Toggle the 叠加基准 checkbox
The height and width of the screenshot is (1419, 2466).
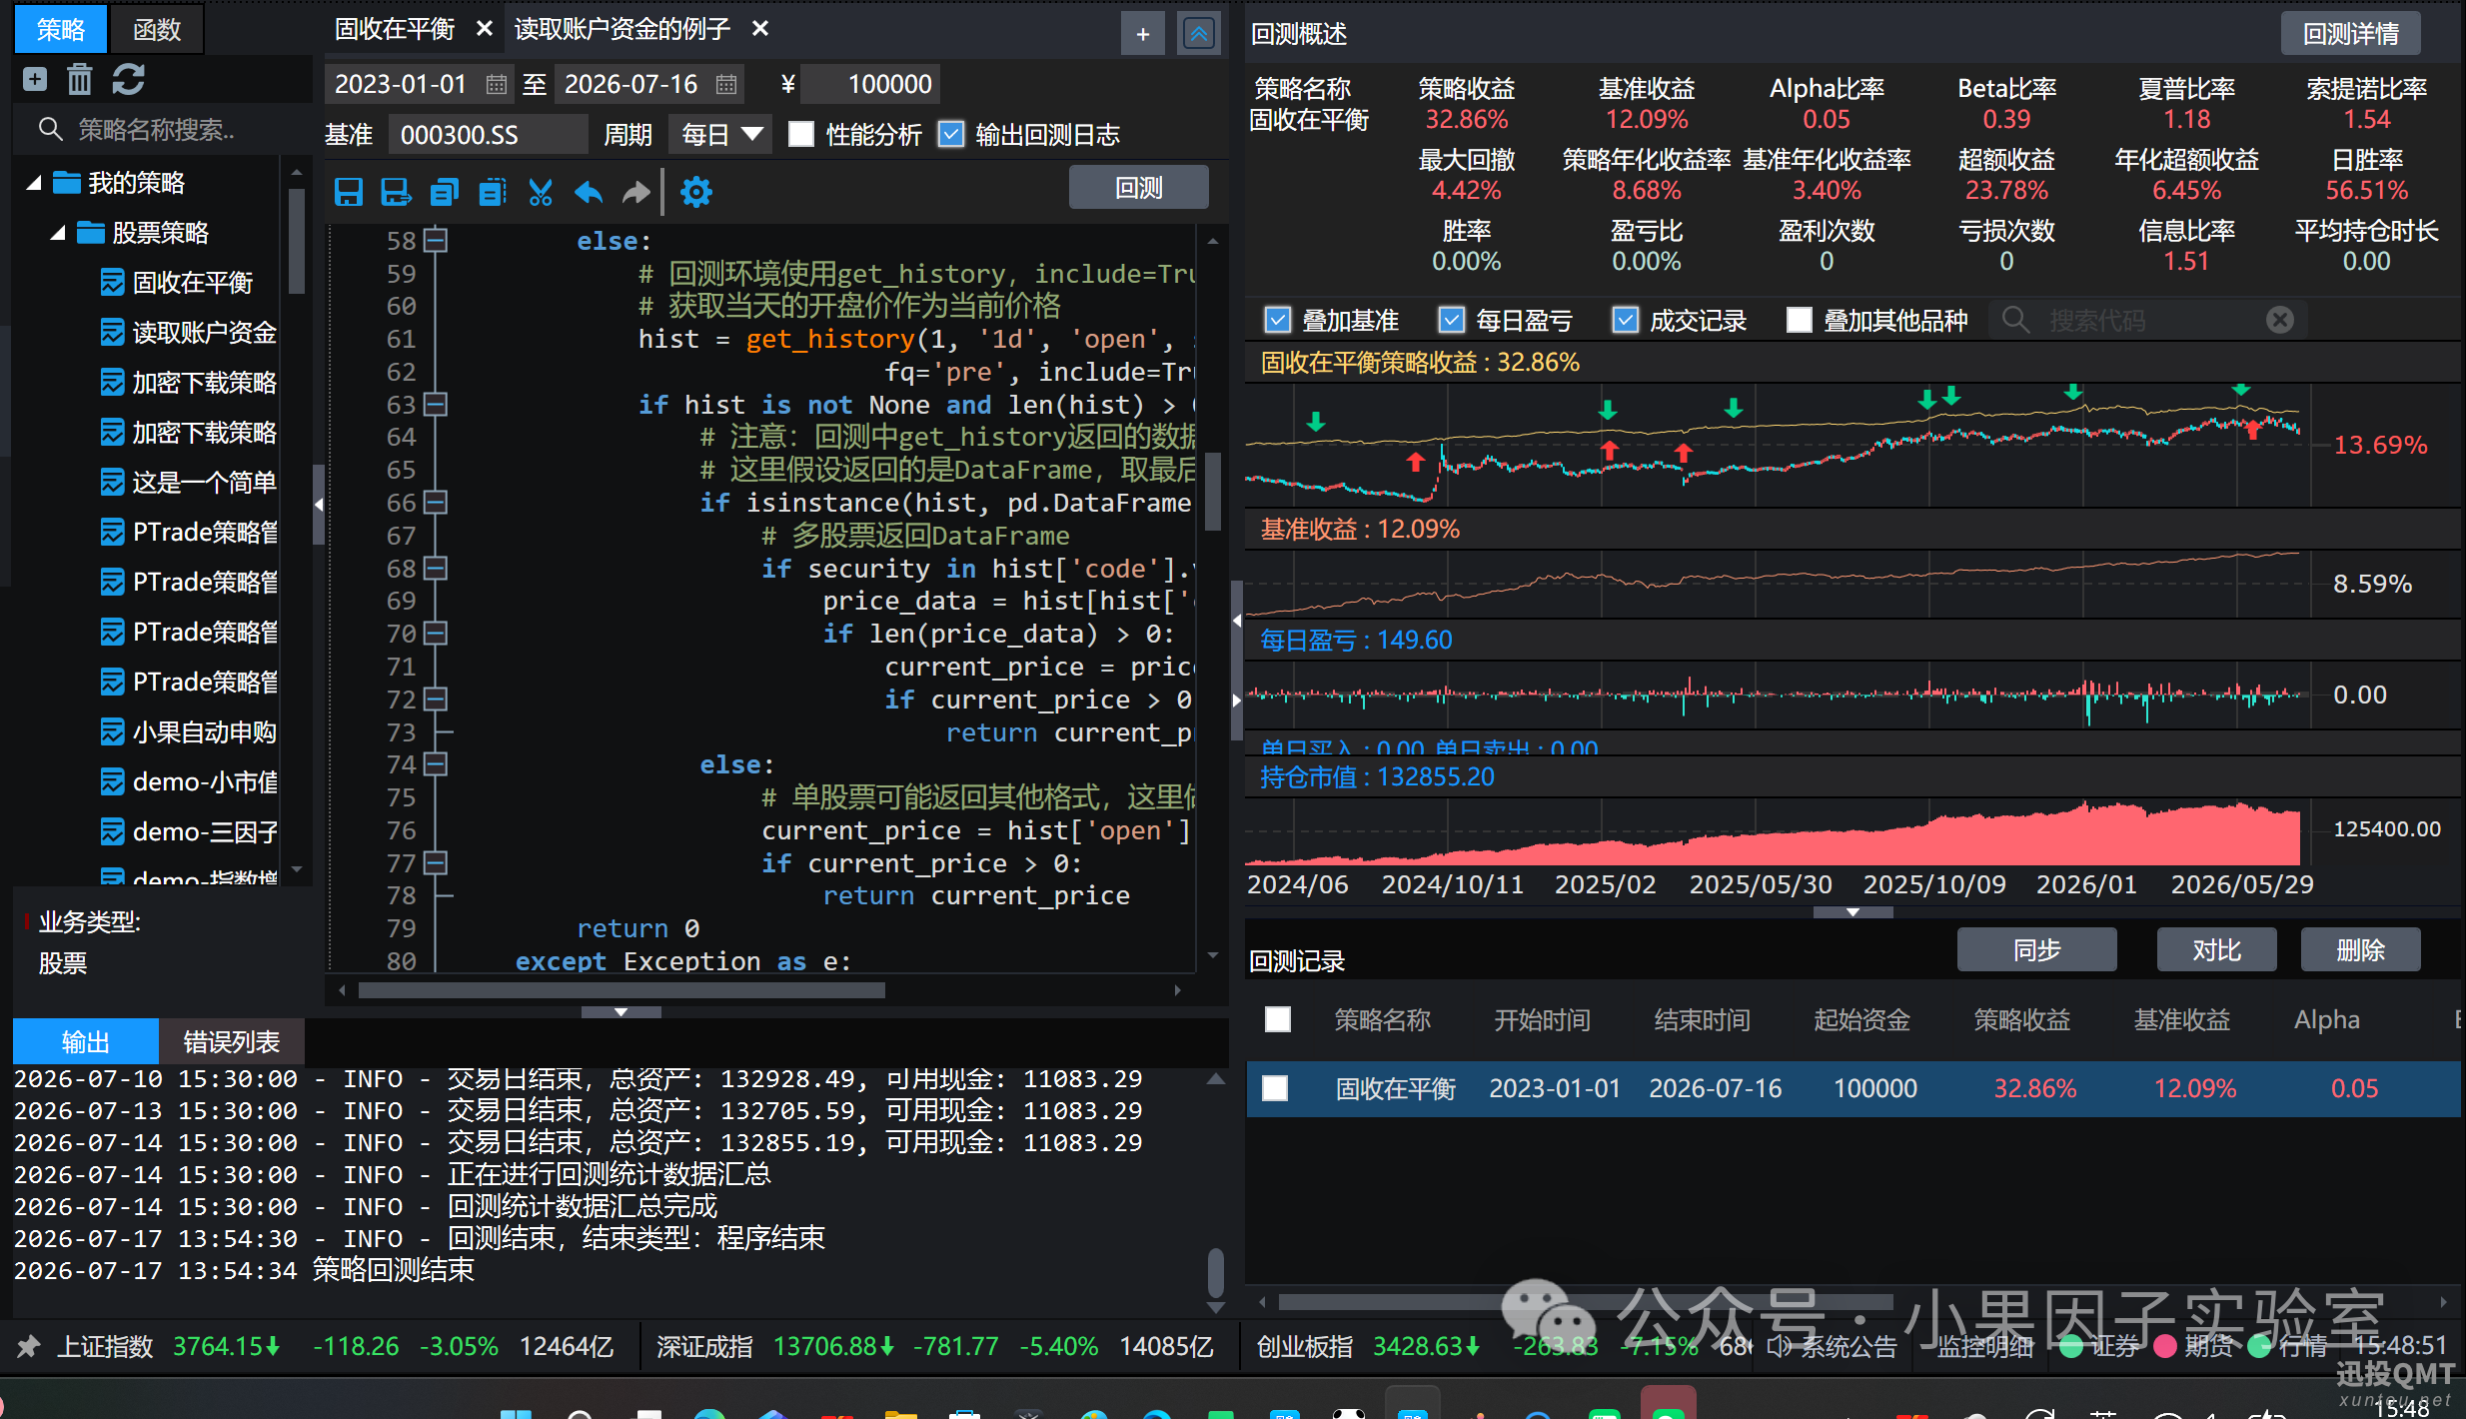pos(1277,320)
